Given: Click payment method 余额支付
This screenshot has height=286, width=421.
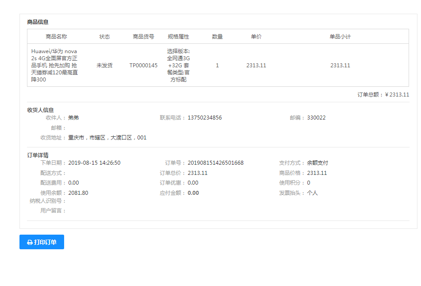Looking at the screenshot, I should 318,163.
